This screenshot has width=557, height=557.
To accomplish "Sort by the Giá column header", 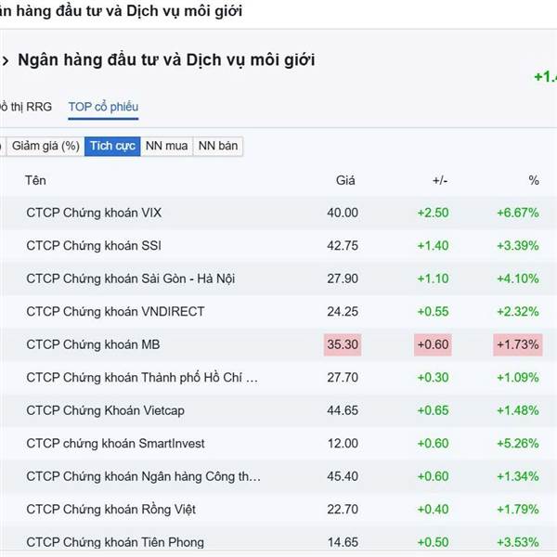I will (x=345, y=180).
